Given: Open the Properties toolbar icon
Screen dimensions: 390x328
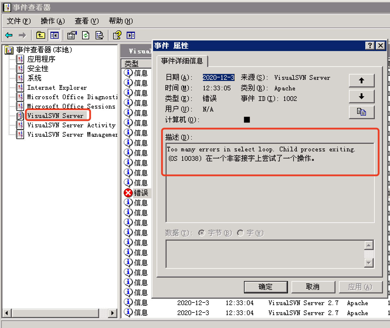Looking at the screenshot, I should pos(72,35).
